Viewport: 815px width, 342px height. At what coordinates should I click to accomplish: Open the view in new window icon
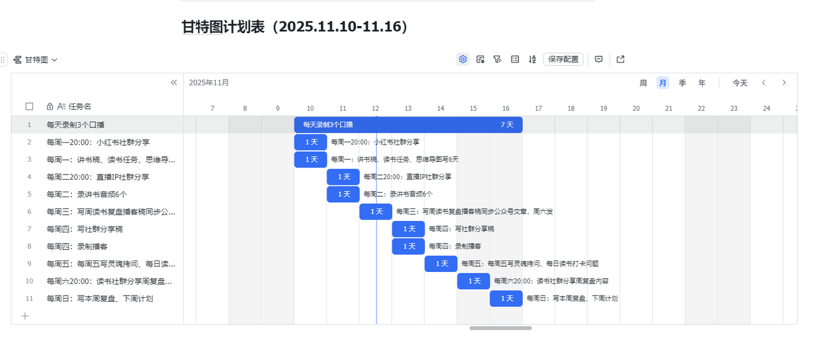[x=621, y=59]
